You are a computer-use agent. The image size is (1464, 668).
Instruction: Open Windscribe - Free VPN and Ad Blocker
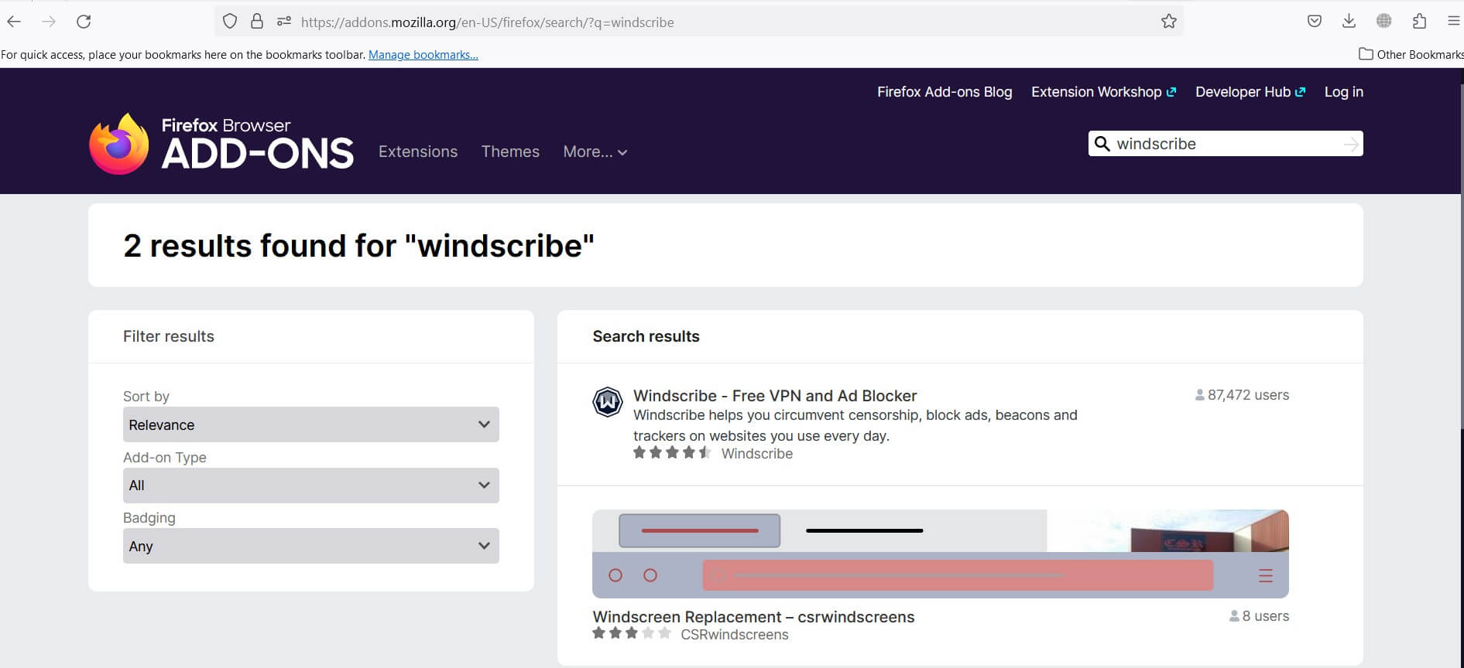[775, 396]
